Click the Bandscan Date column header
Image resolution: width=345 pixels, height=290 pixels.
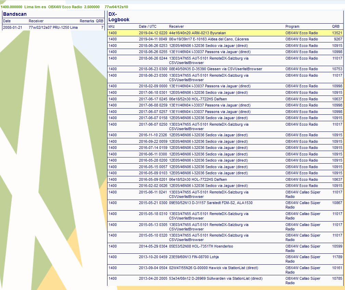7,21
